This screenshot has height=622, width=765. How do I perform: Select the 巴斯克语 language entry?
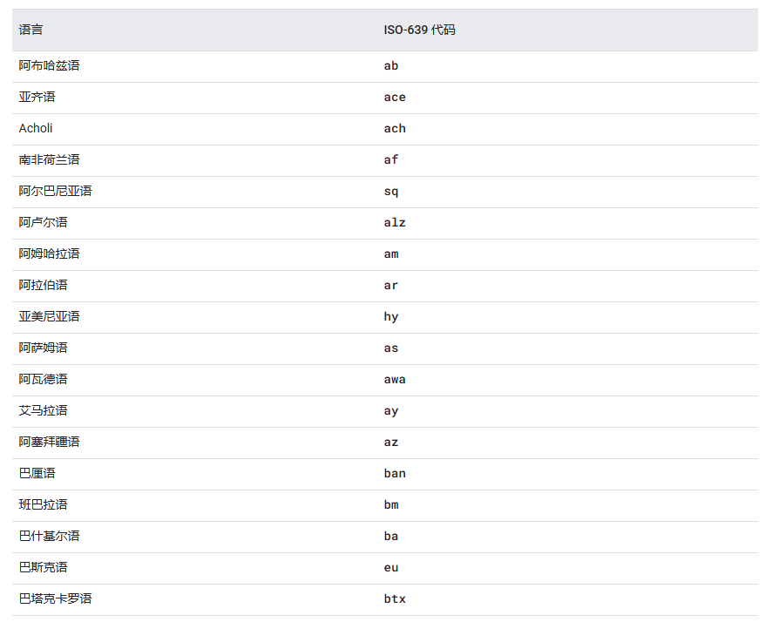pos(43,567)
